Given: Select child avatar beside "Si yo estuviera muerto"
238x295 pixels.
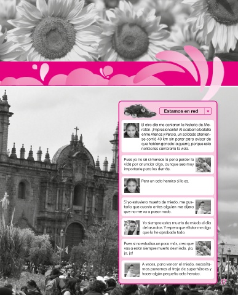Looking at the screenshot, I should (203, 206).
